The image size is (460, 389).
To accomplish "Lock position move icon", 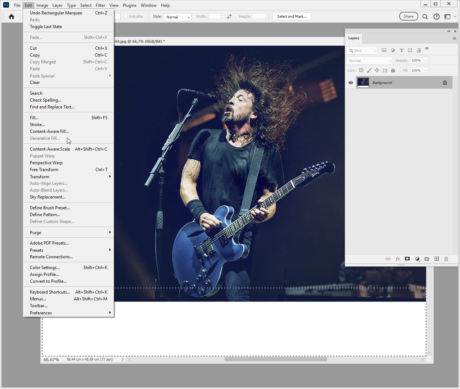I will pyautogui.click(x=377, y=71).
